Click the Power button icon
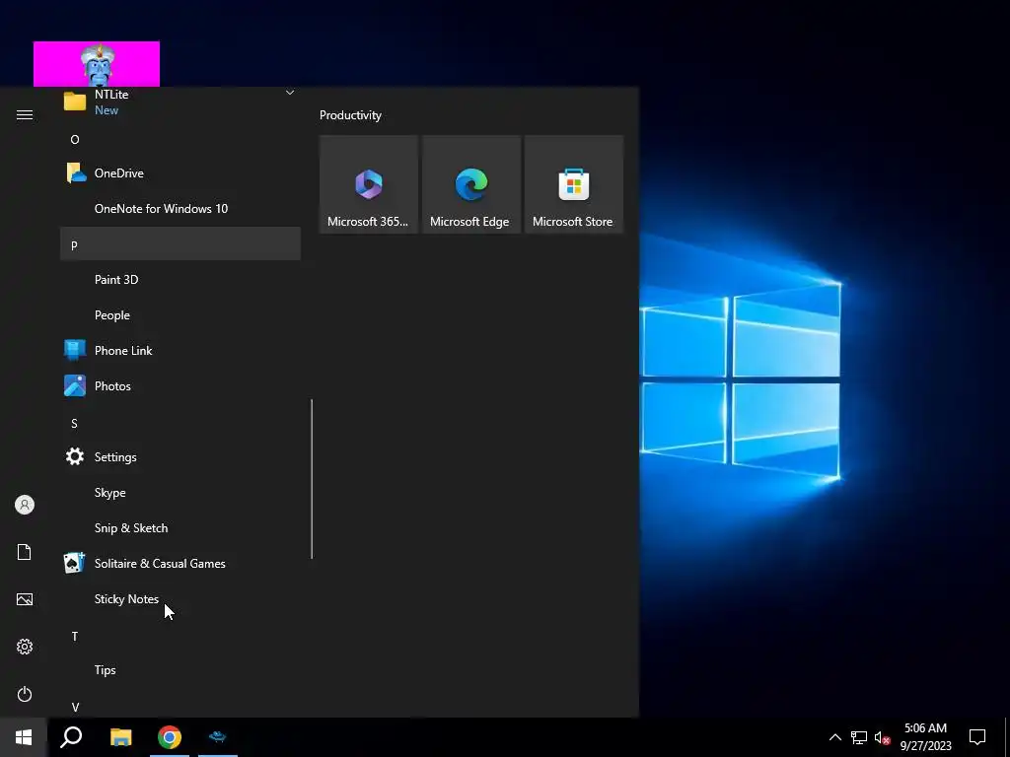 pos(25,694)
